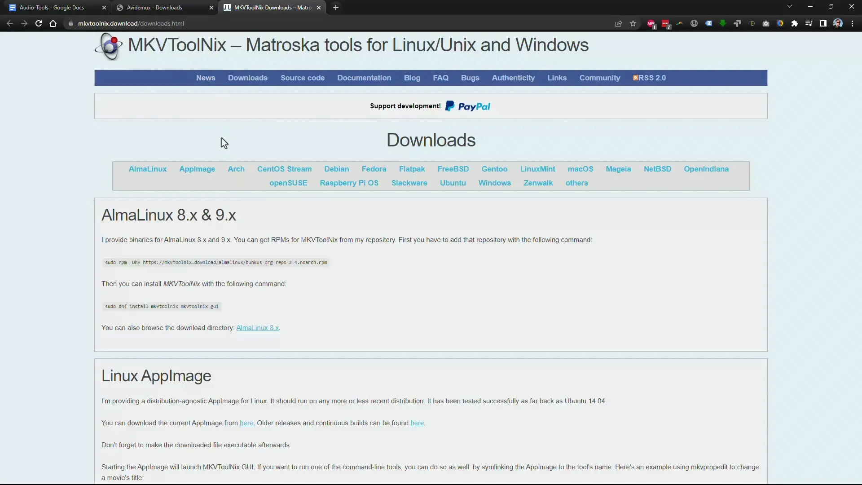Open the Community menu item
The image size is (862, 485).
599,78
